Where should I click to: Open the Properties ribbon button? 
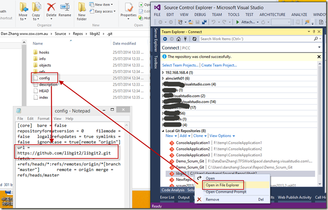point(128,11)
